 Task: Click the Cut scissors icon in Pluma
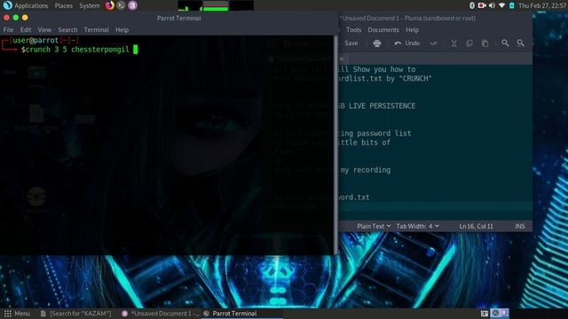(454, 43)
